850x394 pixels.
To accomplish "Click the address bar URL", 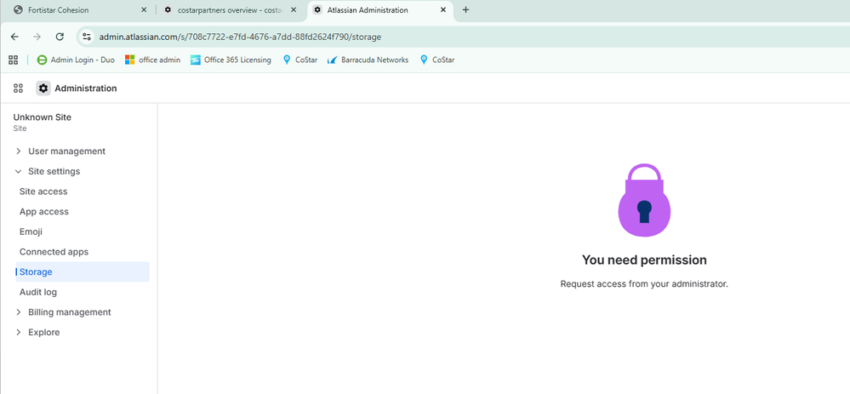I will [x=240, y=37].
